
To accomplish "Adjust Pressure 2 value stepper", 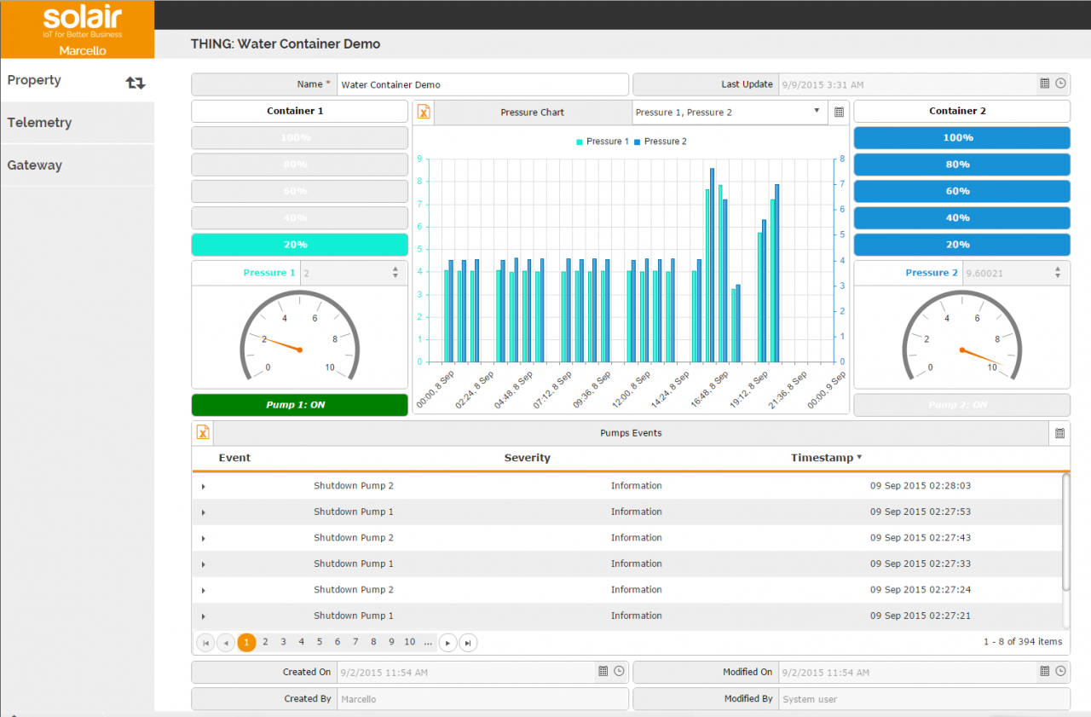I will (1057, 273).
